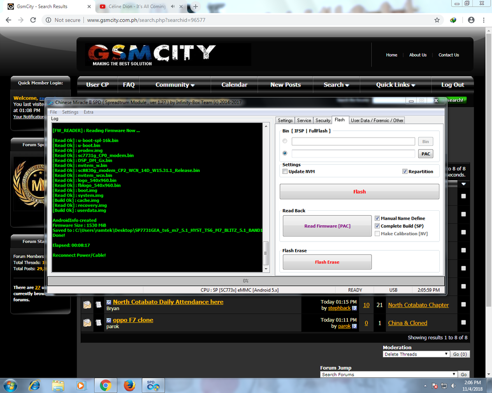
Task: Tick the checkbox for oppo F7 clone row
Action: tap(463, 322)
